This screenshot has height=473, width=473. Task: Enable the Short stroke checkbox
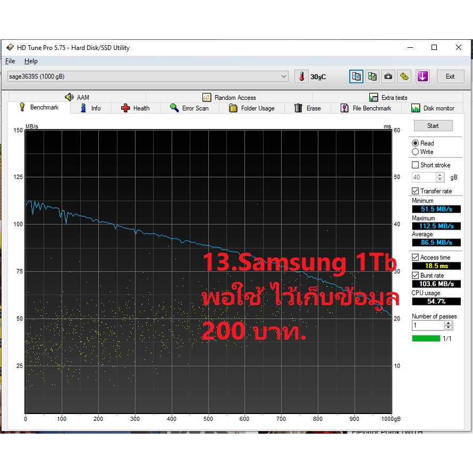tap(415, 165)
